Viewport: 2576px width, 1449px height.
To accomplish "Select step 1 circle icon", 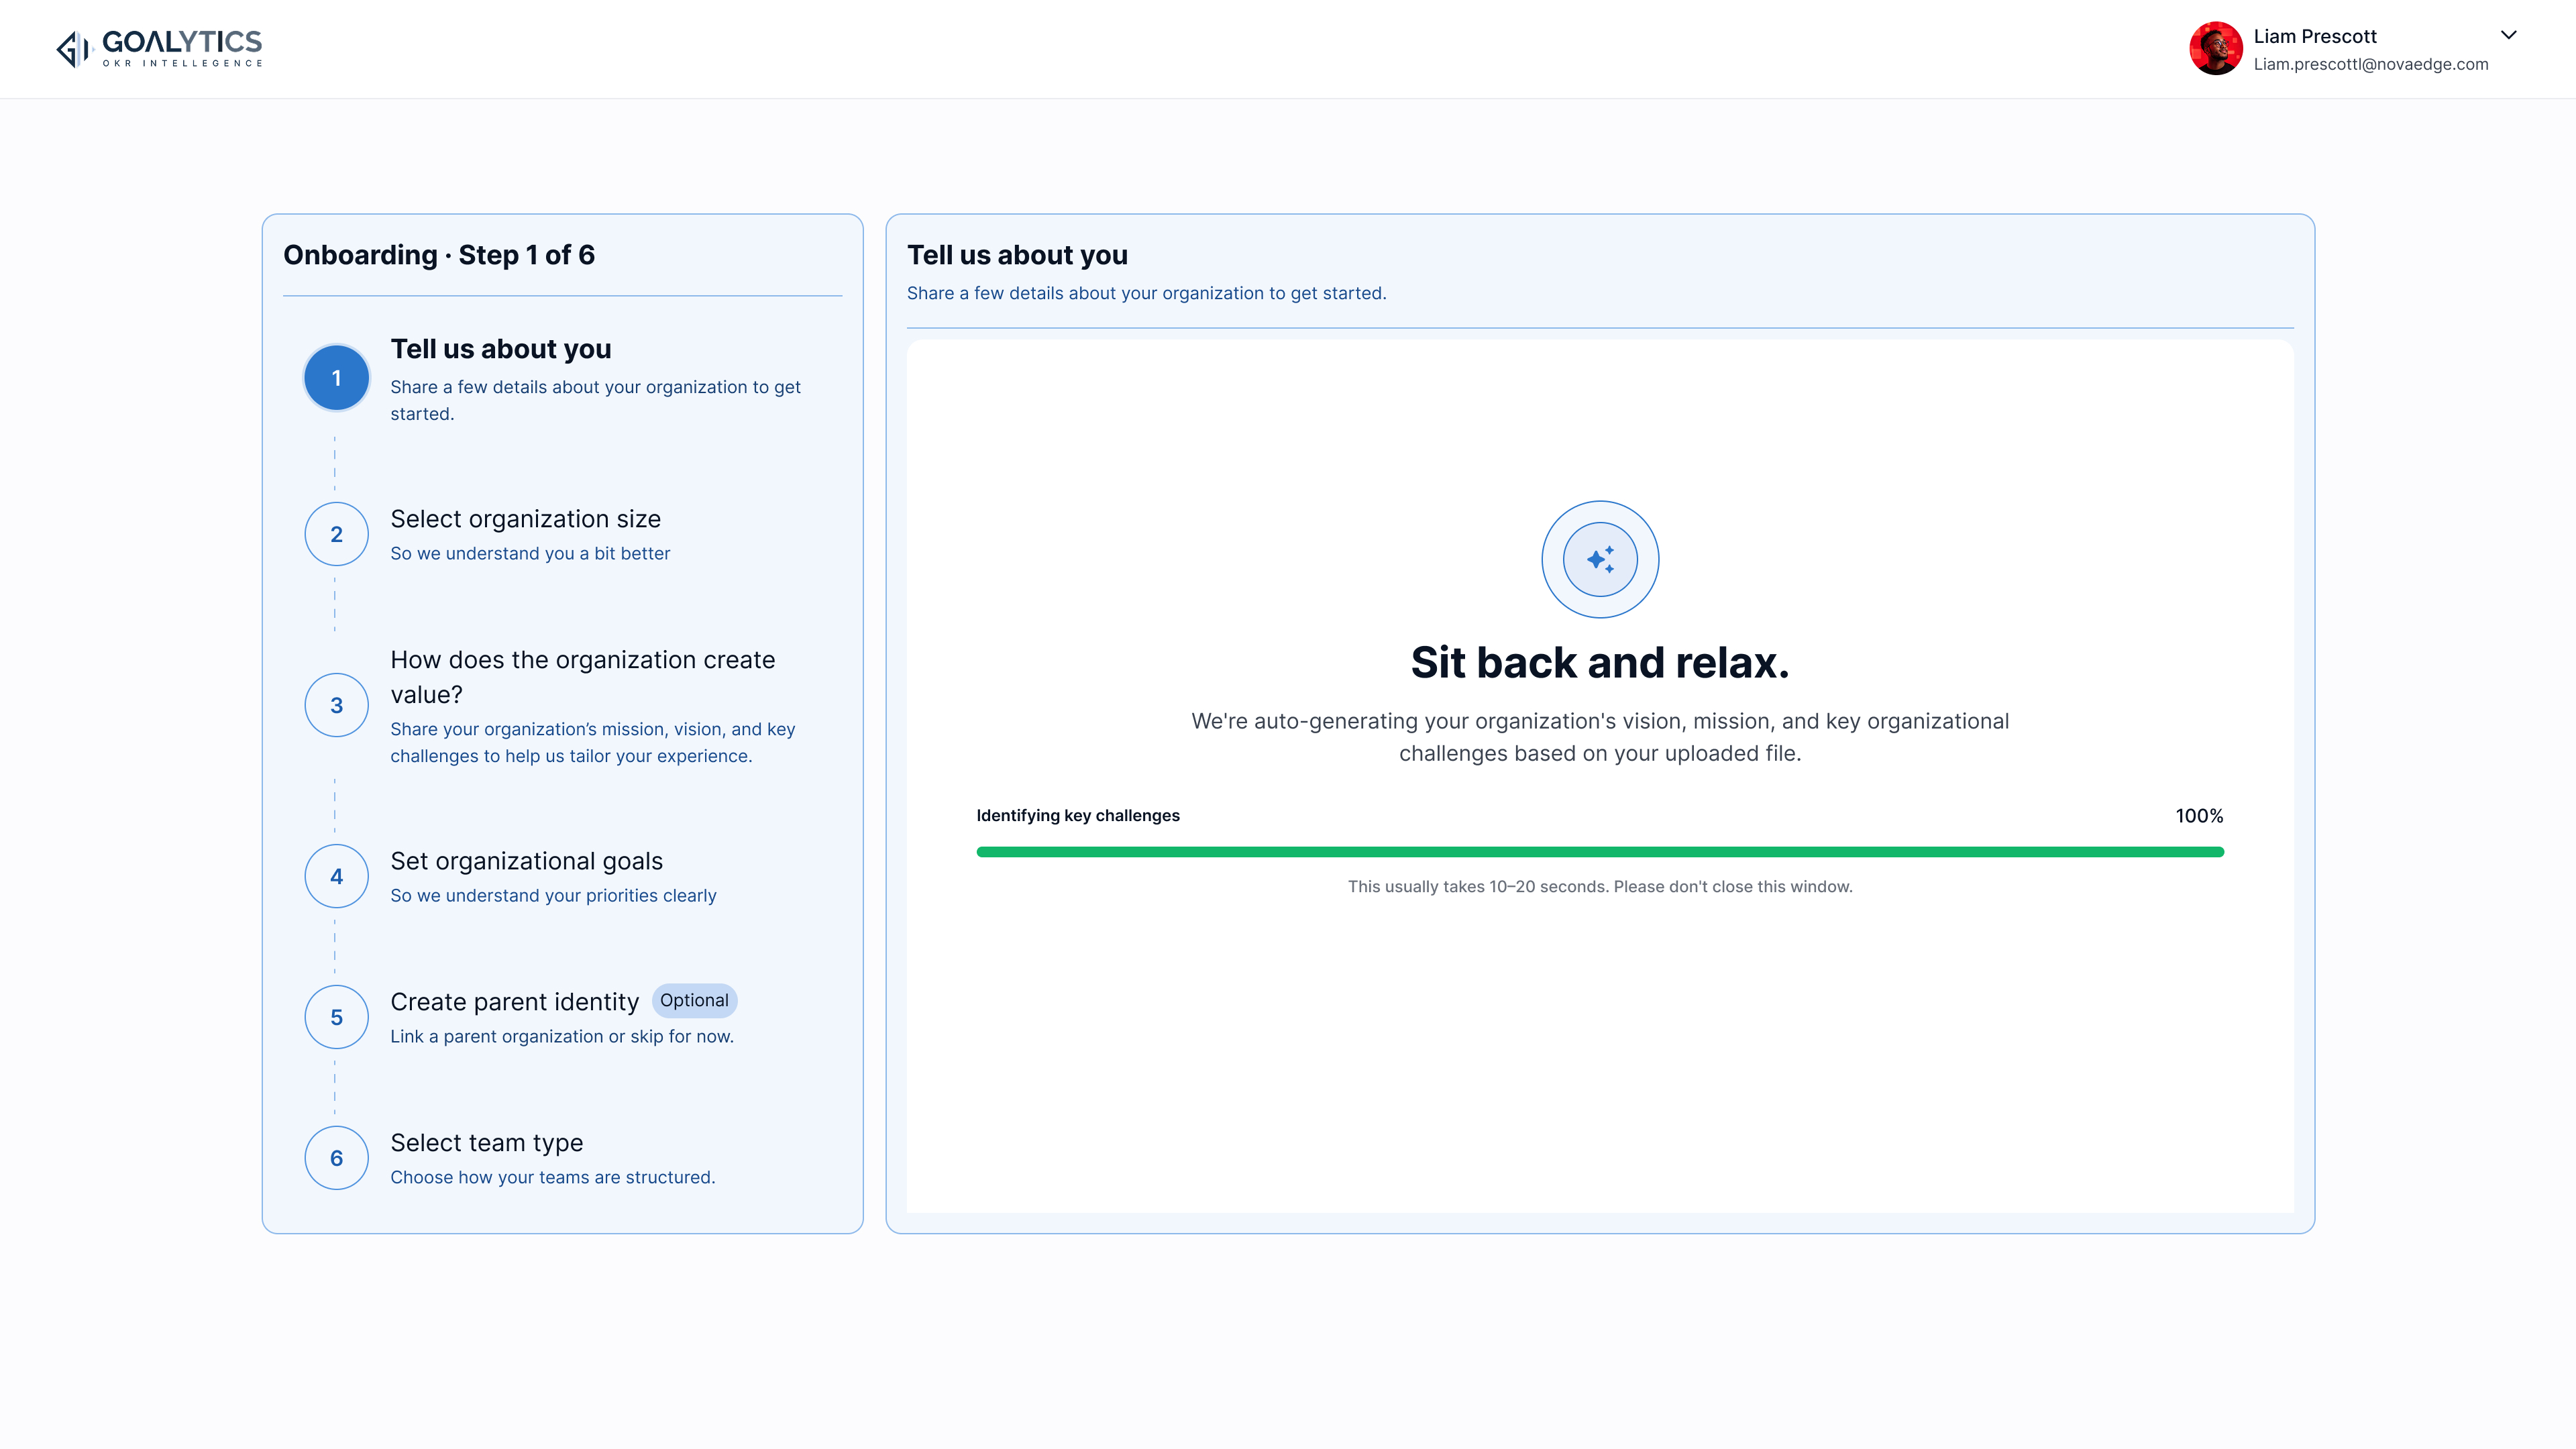I will click(x=336, y=378).
